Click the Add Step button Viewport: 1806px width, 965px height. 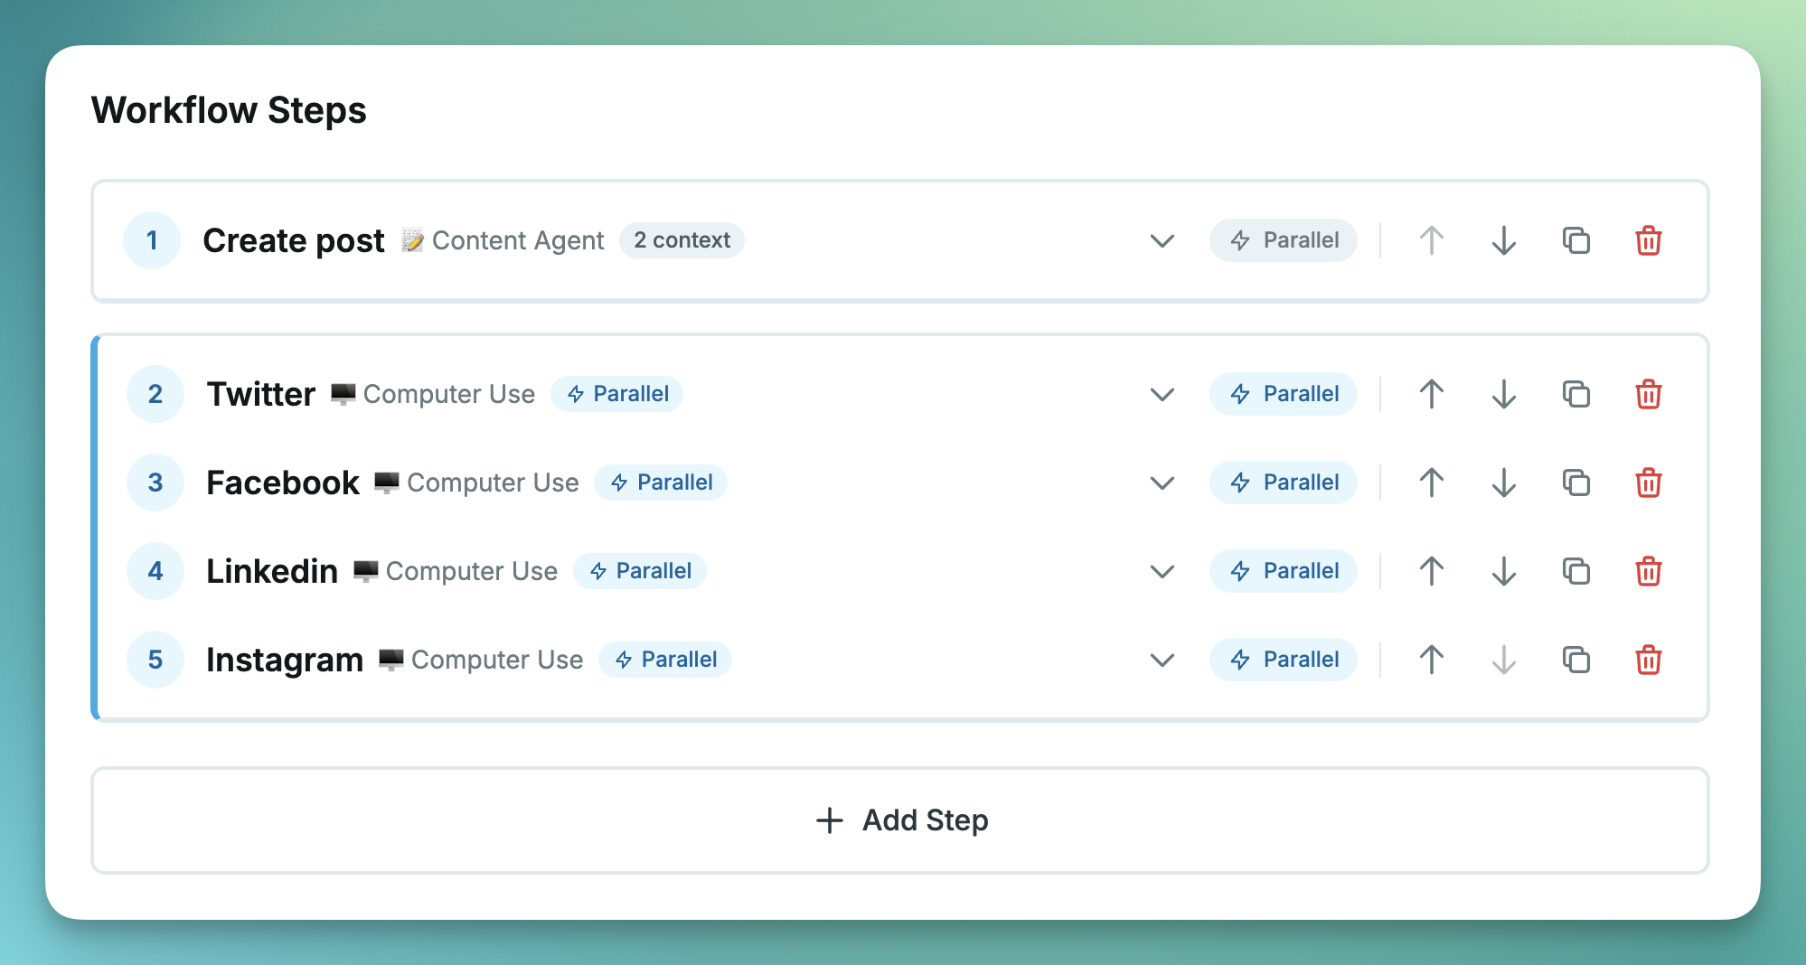click(901, 820)
